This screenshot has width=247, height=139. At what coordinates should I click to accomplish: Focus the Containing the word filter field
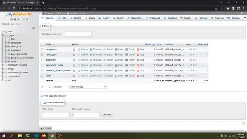click(x=78, y=34)
